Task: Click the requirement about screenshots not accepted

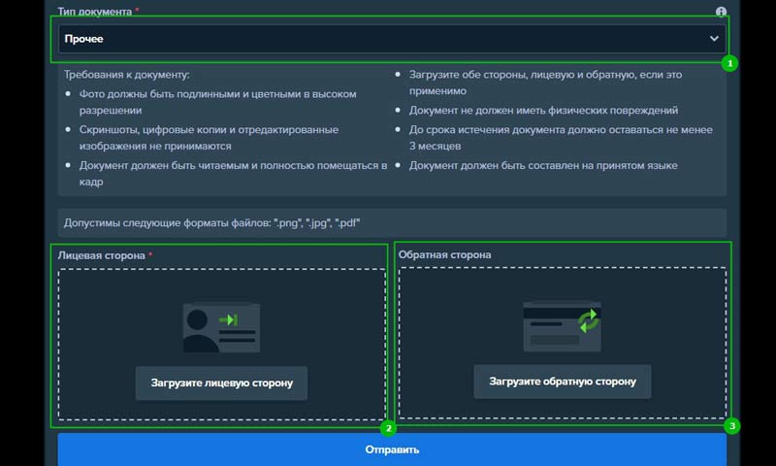Action: point(209,137)
